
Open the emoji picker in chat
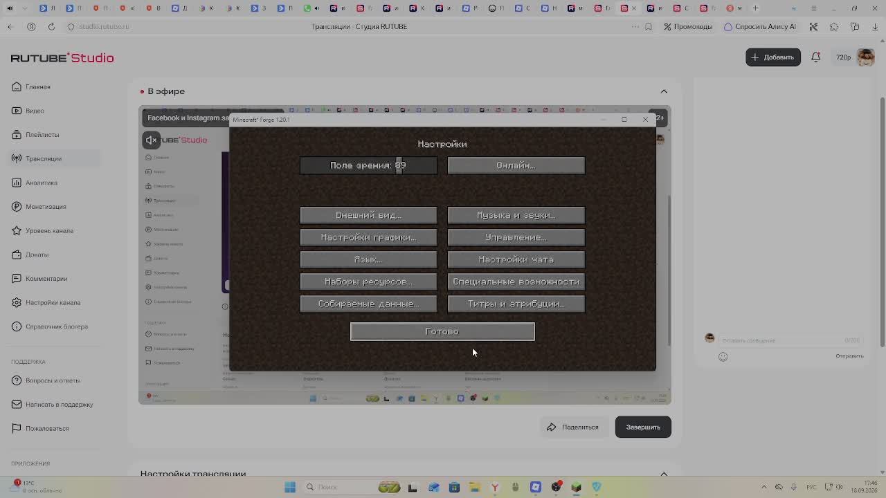723,357
